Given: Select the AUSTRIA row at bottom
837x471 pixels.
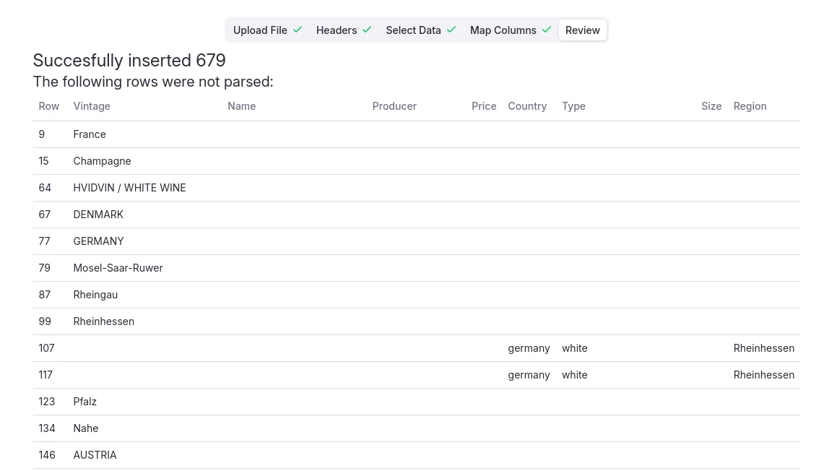Looking at the screenshot, I should (x=95, y=454).
